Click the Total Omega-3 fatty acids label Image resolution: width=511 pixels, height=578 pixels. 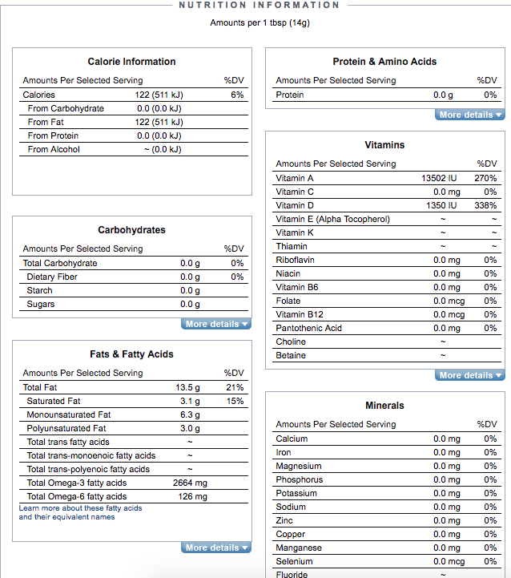[77, 483]
